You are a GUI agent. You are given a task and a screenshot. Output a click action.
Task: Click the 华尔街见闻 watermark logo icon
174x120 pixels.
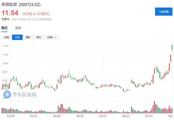point(7,94)
